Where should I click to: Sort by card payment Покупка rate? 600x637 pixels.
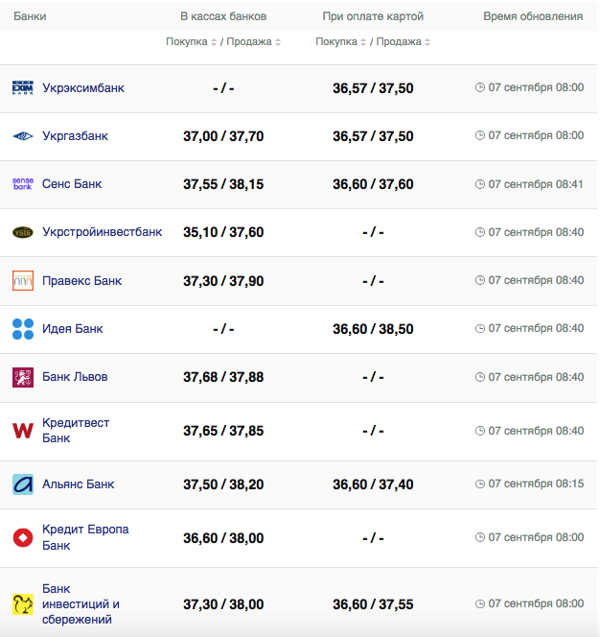click(339, 42)
